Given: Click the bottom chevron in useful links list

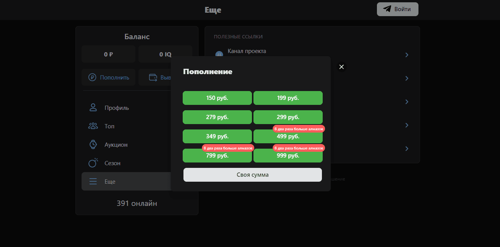Looking at the screenshot, I should (x=407, y=149).
